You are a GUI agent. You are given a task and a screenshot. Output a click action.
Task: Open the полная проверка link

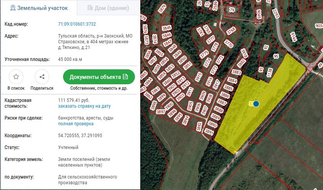tap(76, 124)
